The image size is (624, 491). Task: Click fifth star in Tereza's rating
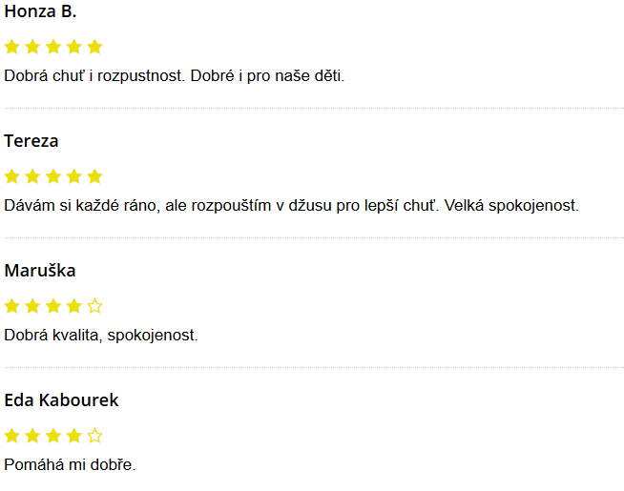click(x=94, y=176)
